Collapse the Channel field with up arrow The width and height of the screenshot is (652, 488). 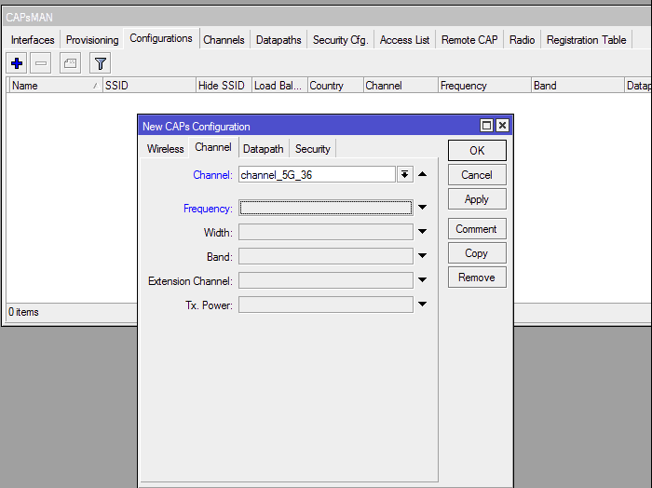tap(422, 174)
